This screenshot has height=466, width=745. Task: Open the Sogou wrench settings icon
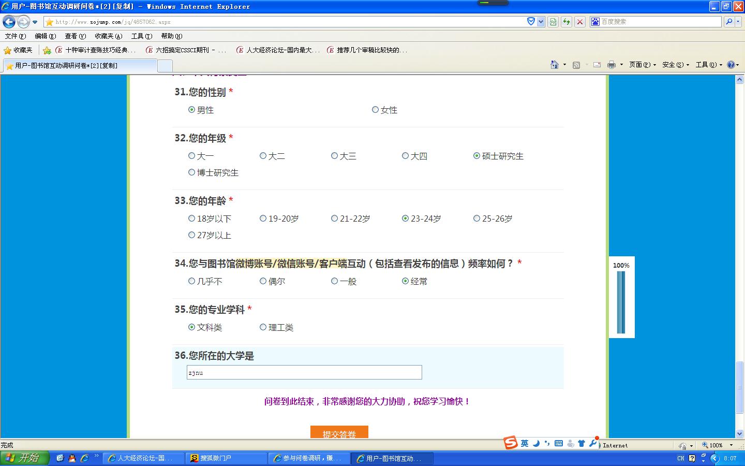pos(593,443)
